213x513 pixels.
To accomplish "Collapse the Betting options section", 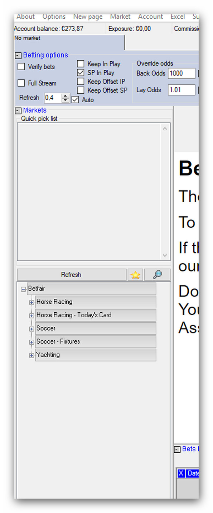I will pyautogui.click(x=18, y=56).
